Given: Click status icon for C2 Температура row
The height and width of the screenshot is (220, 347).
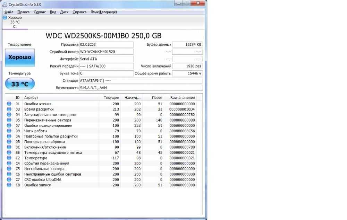Looking at the screenshot, I should 9,158.
